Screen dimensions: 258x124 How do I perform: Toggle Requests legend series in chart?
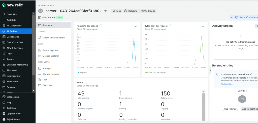pyautogui.click(x=83, y=72)
